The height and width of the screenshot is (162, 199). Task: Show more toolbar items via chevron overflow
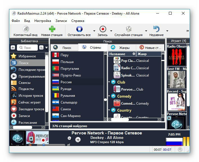[x=187, y=31]
